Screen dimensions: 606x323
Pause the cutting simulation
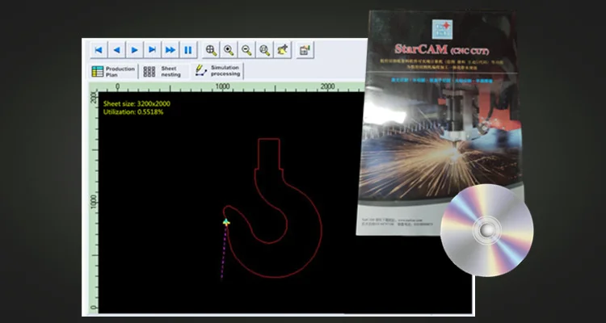point(187,50)
